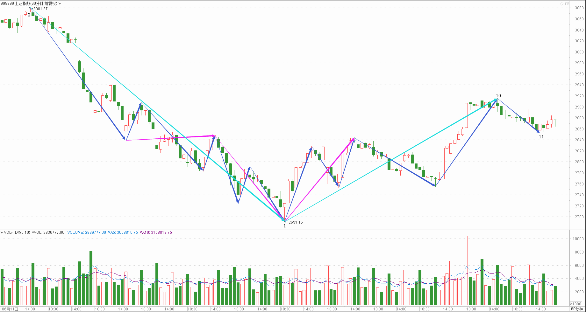Expand the VOL-TDX indicator triangle menu
The height and width of the screenshot is (312, 586).
pyautogui.click(x=2, y=232)
